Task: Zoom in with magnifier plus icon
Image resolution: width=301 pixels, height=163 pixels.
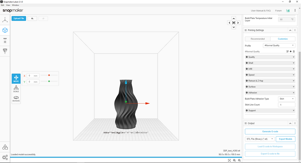Action: 234,160
